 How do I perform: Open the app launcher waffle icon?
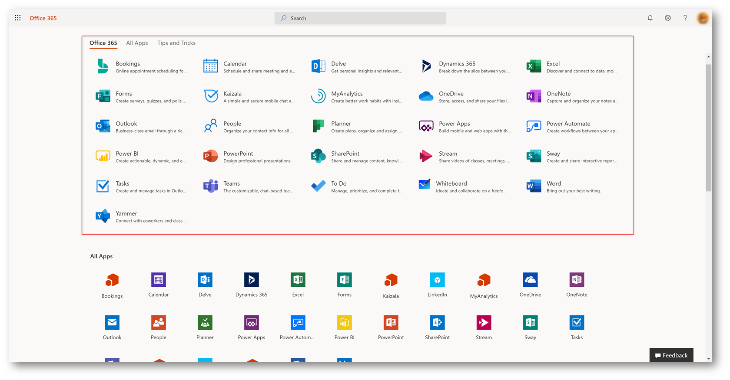(18, 18)
